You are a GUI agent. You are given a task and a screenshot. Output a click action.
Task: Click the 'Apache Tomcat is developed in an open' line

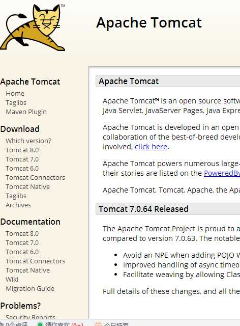[171, 127]
